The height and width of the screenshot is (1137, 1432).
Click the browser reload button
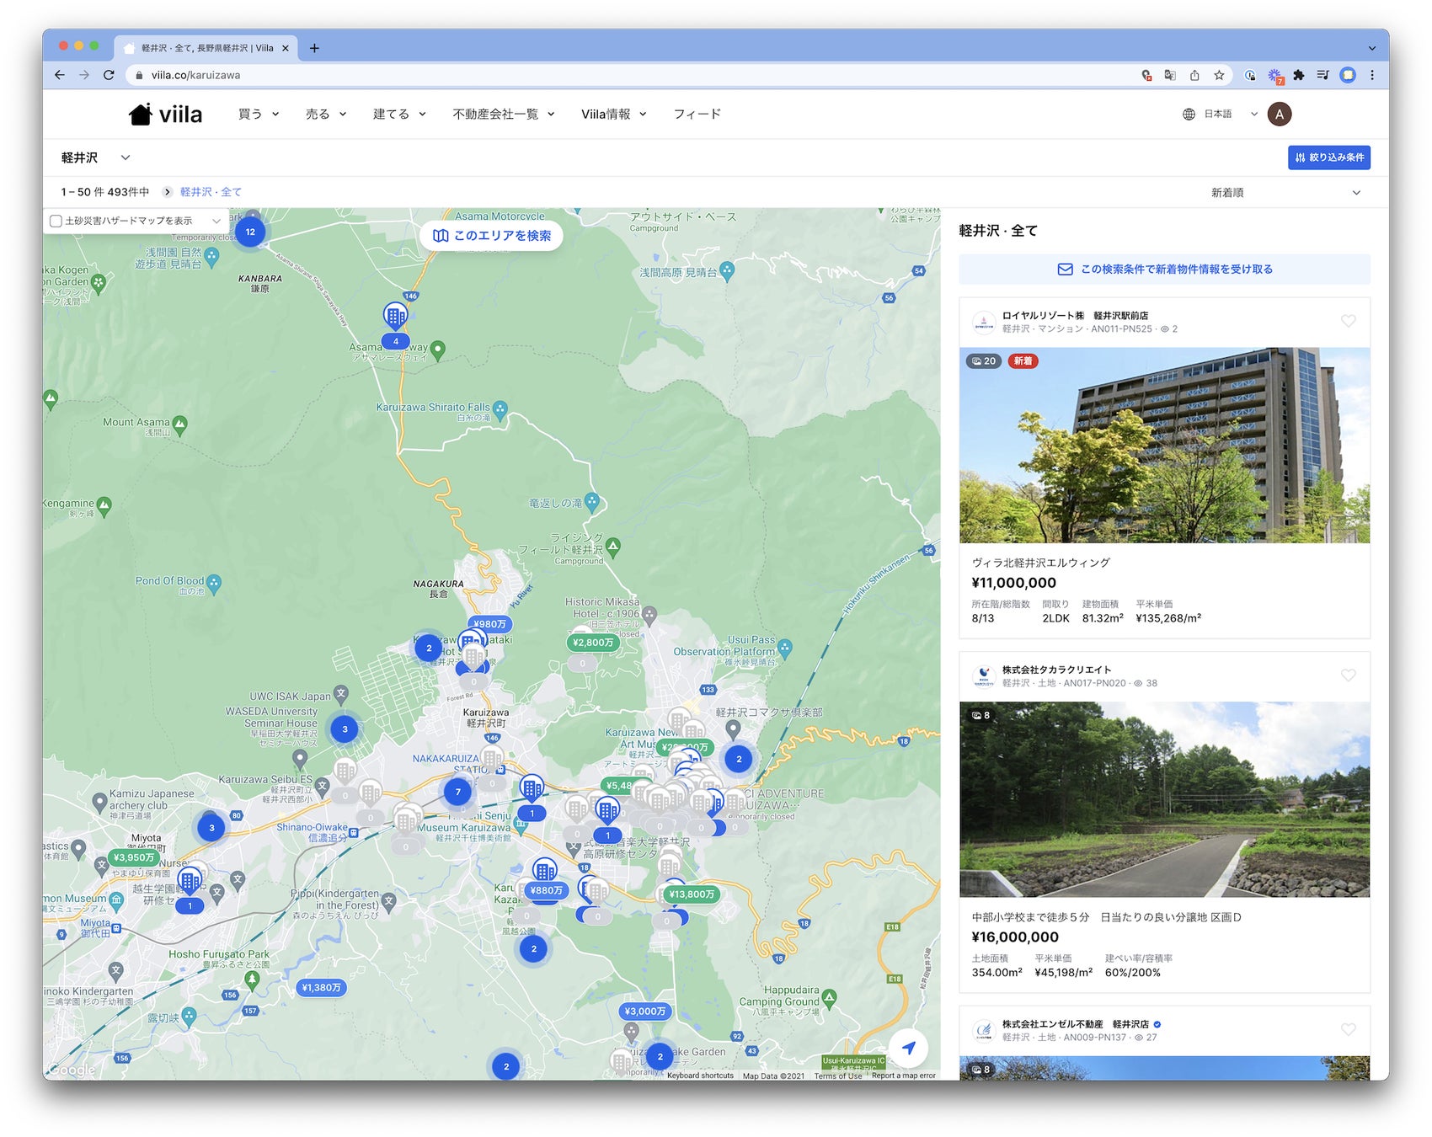pos(109,75)
